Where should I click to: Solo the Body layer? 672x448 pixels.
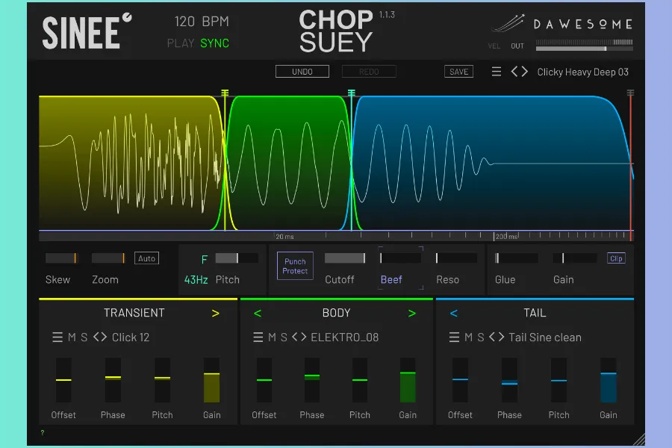[x=284, y=337]
